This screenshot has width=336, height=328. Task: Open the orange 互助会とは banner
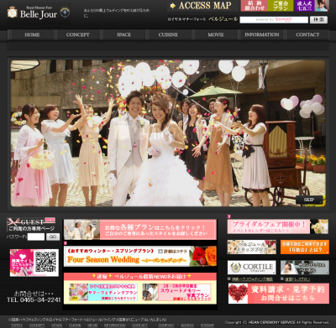point(305,247)
